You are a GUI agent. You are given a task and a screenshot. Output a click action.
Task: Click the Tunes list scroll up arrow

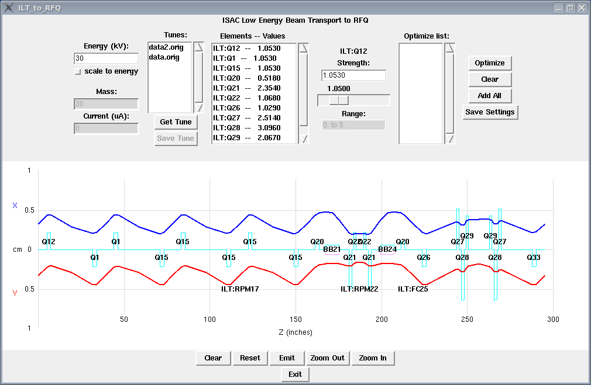pos(199,48)
